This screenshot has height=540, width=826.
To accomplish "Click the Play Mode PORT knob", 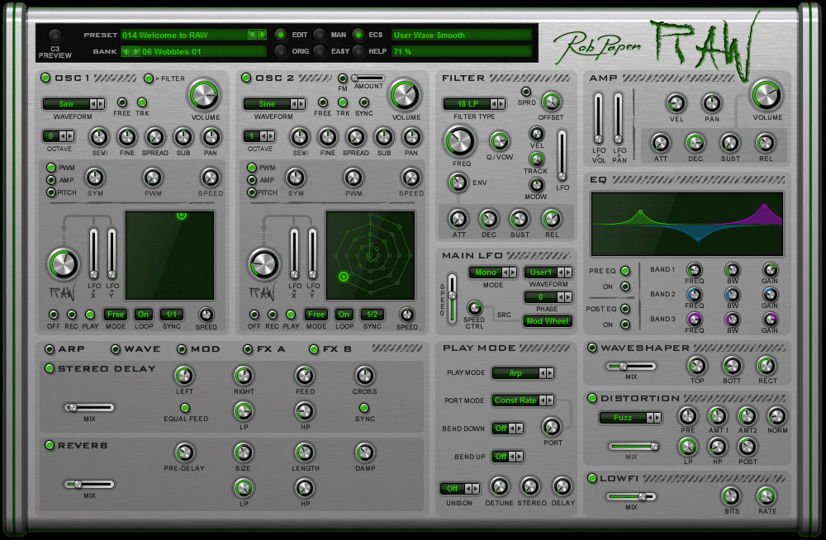I will pos(552,427).
